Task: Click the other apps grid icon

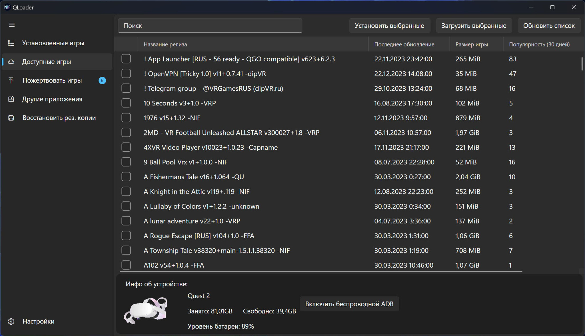Action: click(x=11, y=99)
